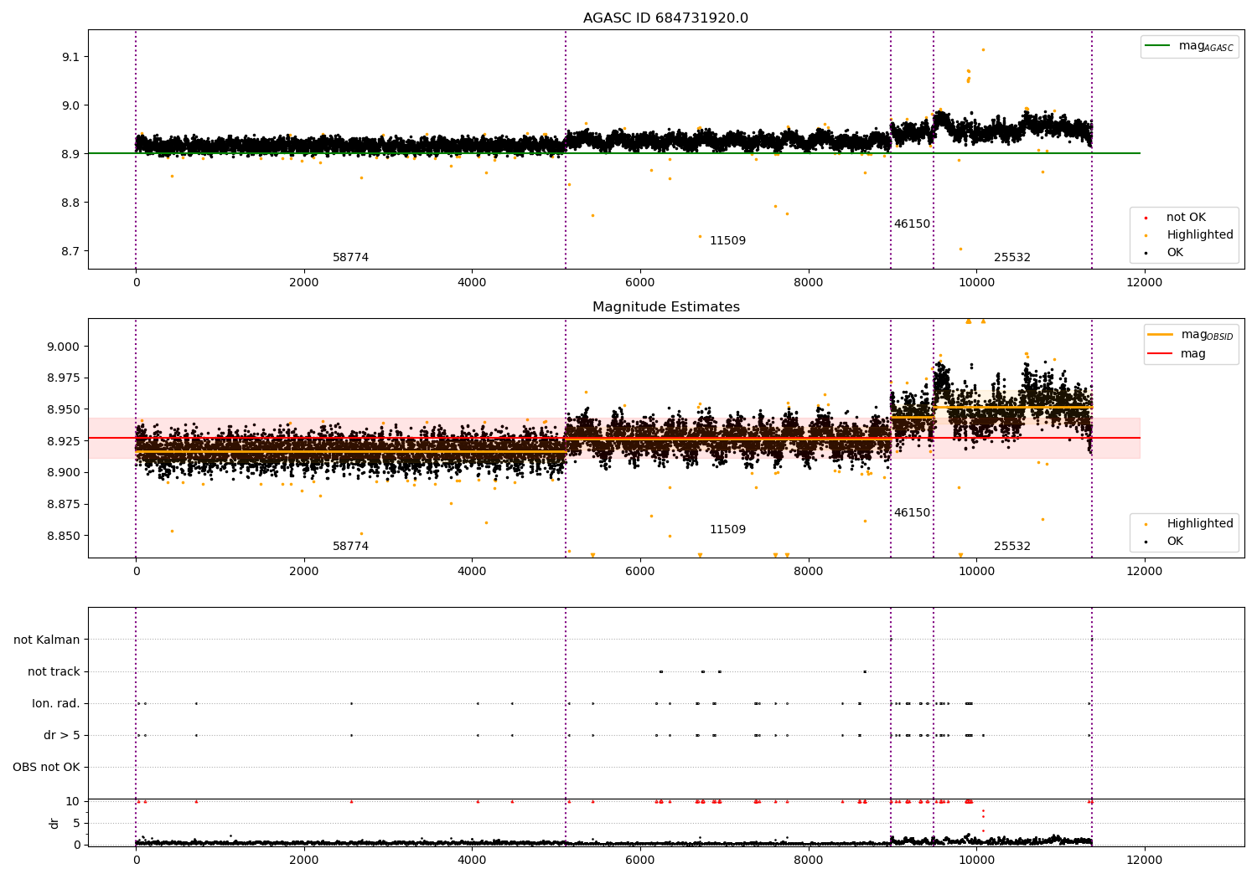This screenshot has height=879, width=1257.
Task: Select the 'not track' row label
Action: [x=54, y=672]
